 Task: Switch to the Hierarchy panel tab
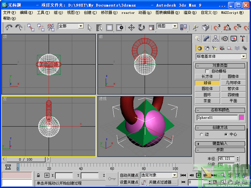pos(216,39)
